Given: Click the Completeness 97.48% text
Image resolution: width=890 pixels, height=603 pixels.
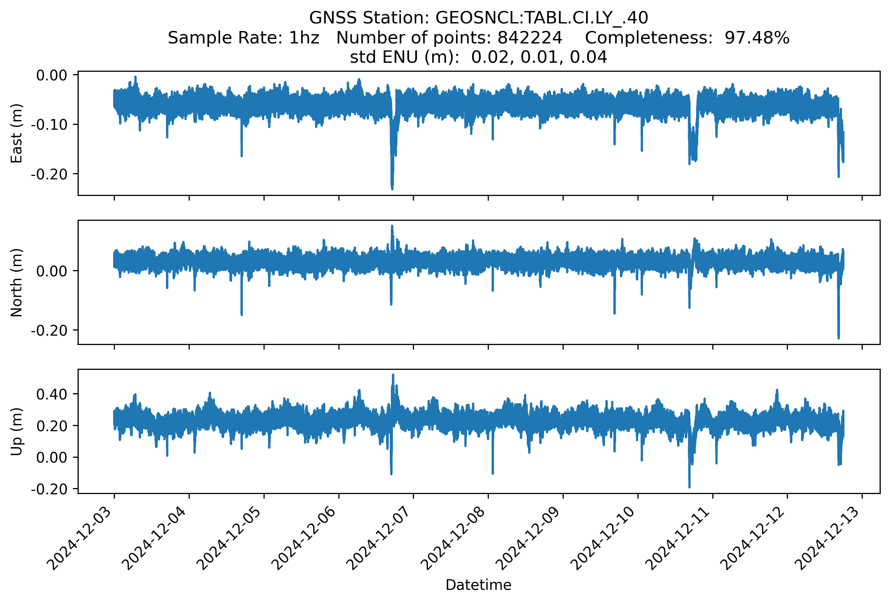Looking at the screenshot, I should (687, 38).
